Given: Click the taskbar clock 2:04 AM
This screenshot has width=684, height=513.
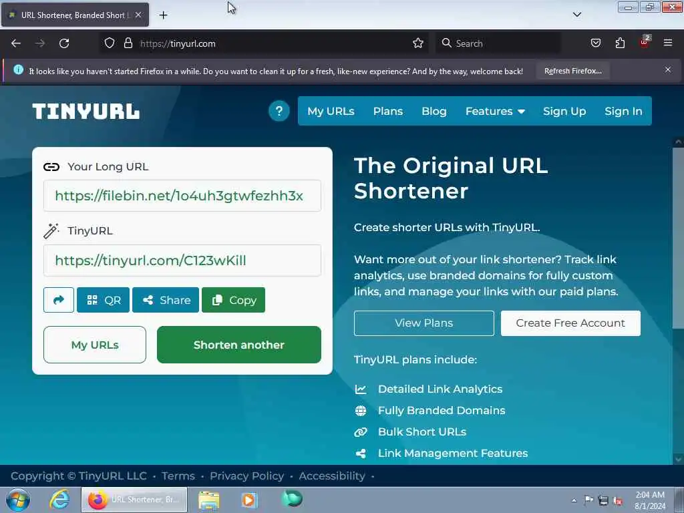Looking at the screenshot, I should click(x=650, y=495).
